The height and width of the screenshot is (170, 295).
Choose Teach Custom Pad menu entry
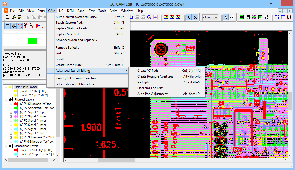[88, 23]
